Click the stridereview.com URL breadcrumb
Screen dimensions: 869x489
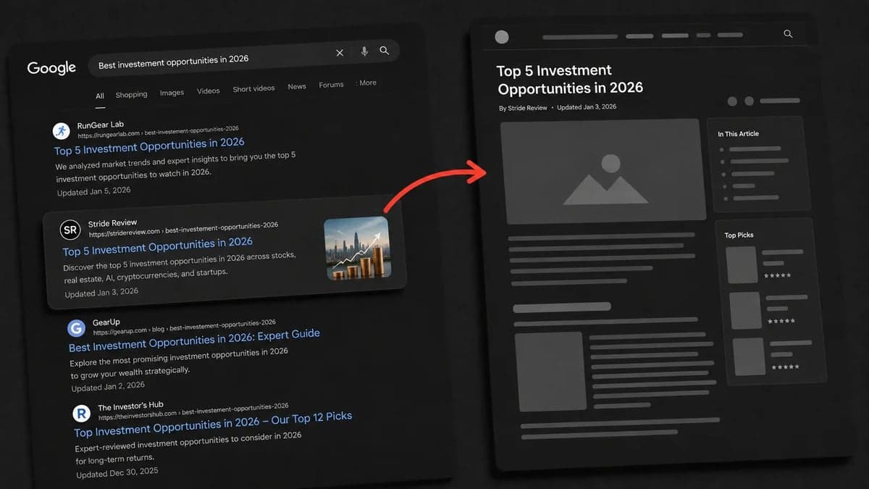tap(183, 230)
